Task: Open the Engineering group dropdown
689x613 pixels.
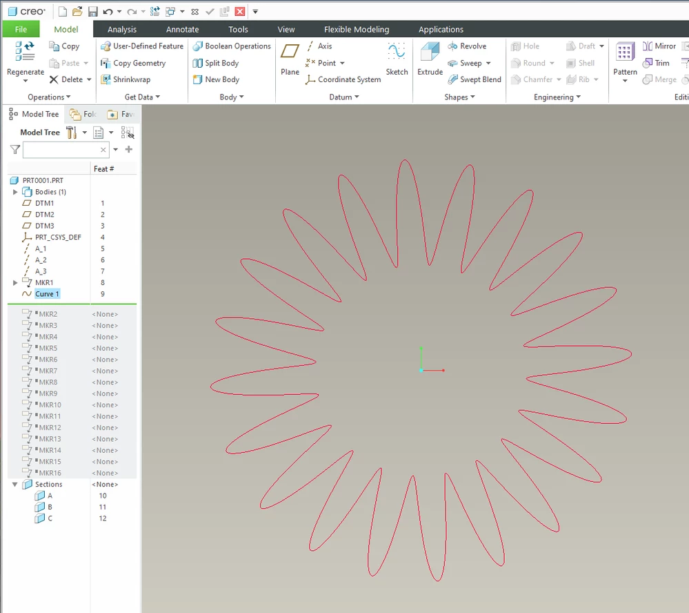Action: coord(557,97)
